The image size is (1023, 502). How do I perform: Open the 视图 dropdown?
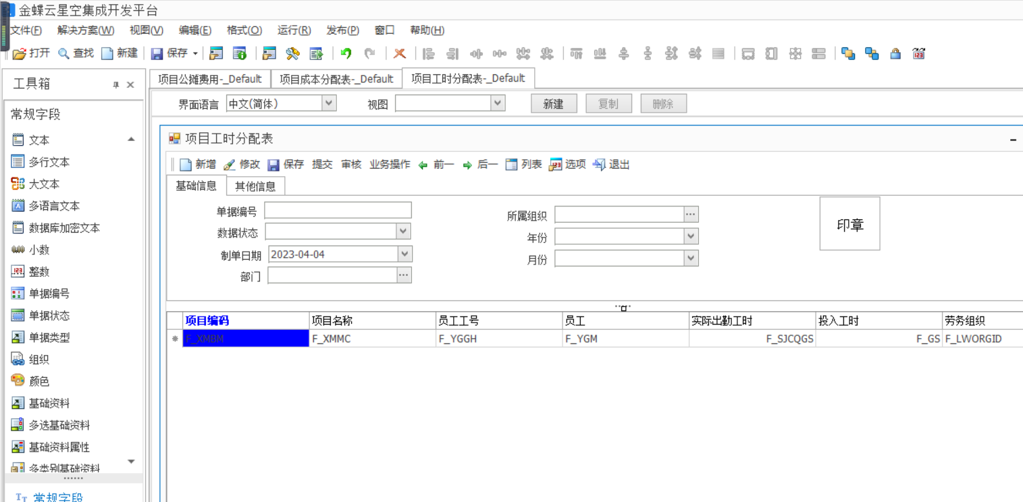(498, 103)
